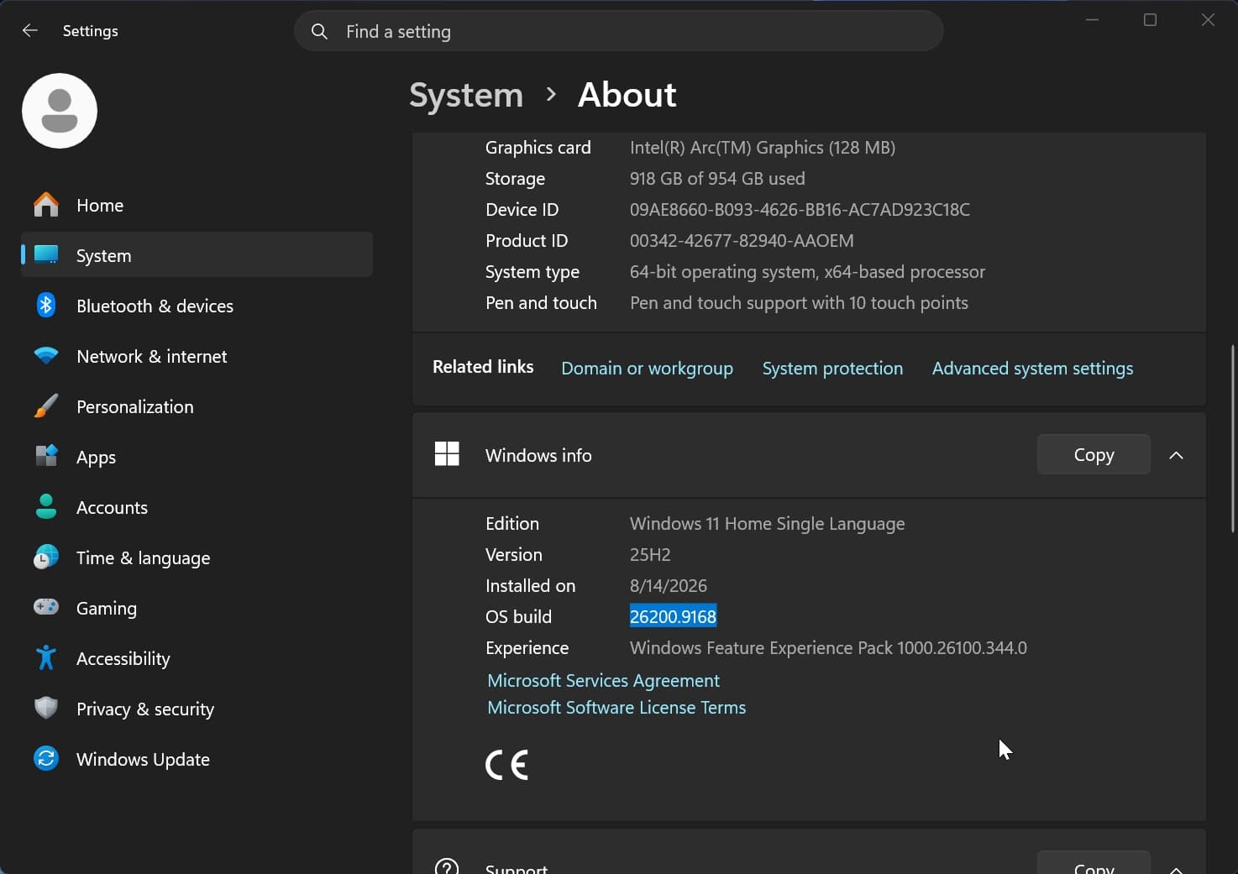This screenshot has height=874, width=1238.
Task: Click the storage value 918 GB of 954 GB used
Action: (x=717, y=179)
